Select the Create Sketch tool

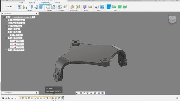point(25,7)
